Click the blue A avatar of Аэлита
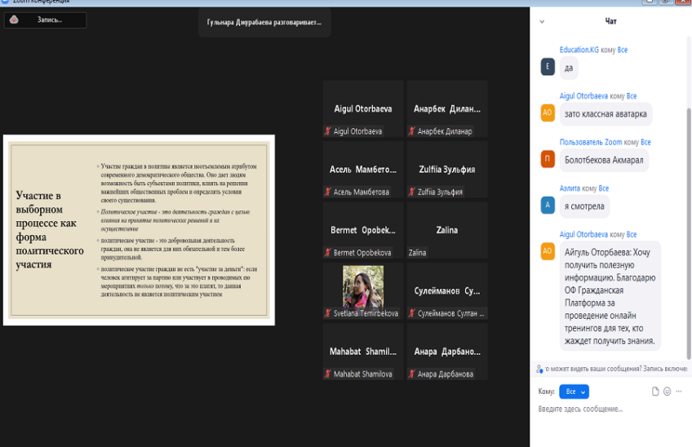Screen dimensions: 692x447 pyautogui.click(x=548, y=206)
